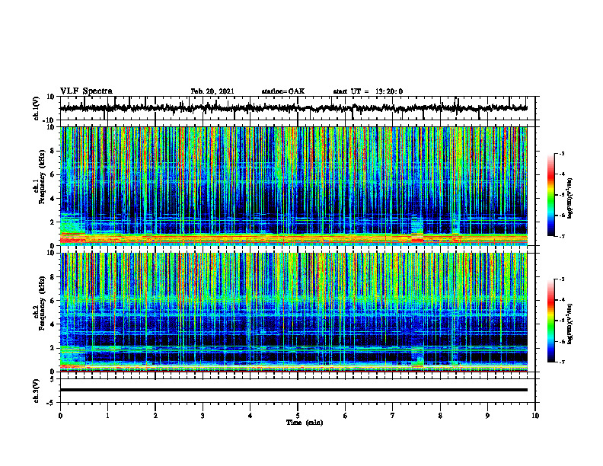This screenshot has height=466, width=603.
Task: Select the "ch.3(V)" axis label
Action: click(x=36, y=391)
